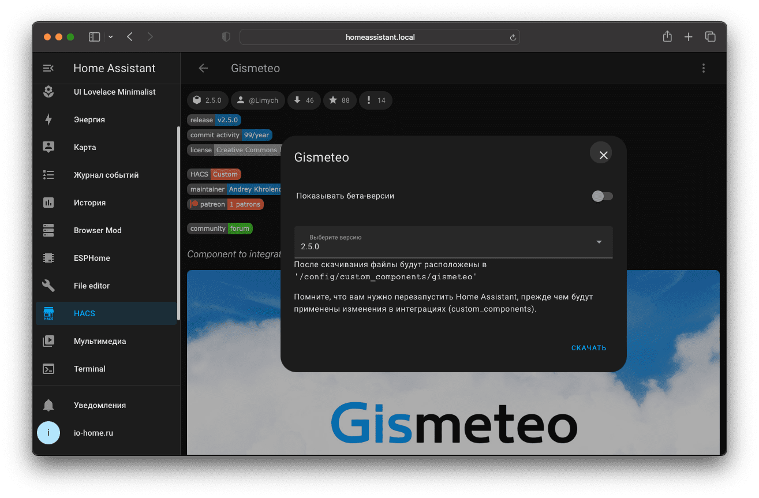
Task: Open a new Safari tab
Action: tap(688, 37)
